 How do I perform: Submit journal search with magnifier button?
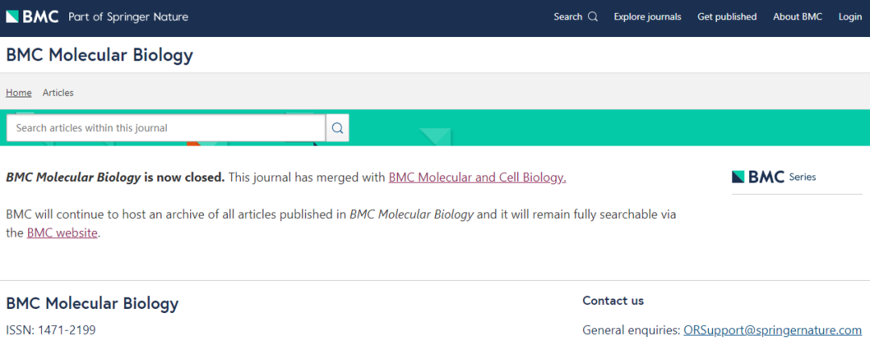[338, 128]
